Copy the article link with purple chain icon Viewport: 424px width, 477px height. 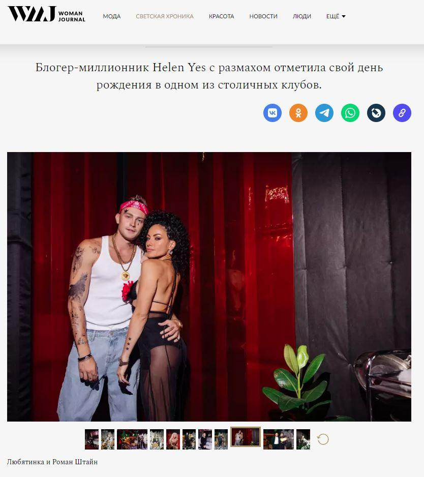(402, 113)
